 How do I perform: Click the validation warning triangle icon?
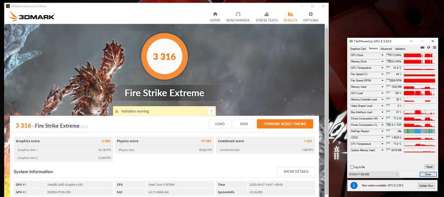(117, 111)
